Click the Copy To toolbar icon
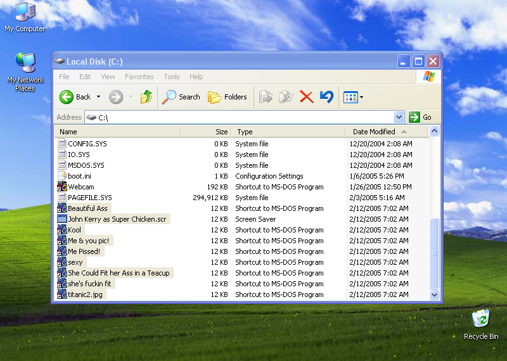The height and width of the screenshot is (361, 507). pyautogui.click(x=286, y=97)
